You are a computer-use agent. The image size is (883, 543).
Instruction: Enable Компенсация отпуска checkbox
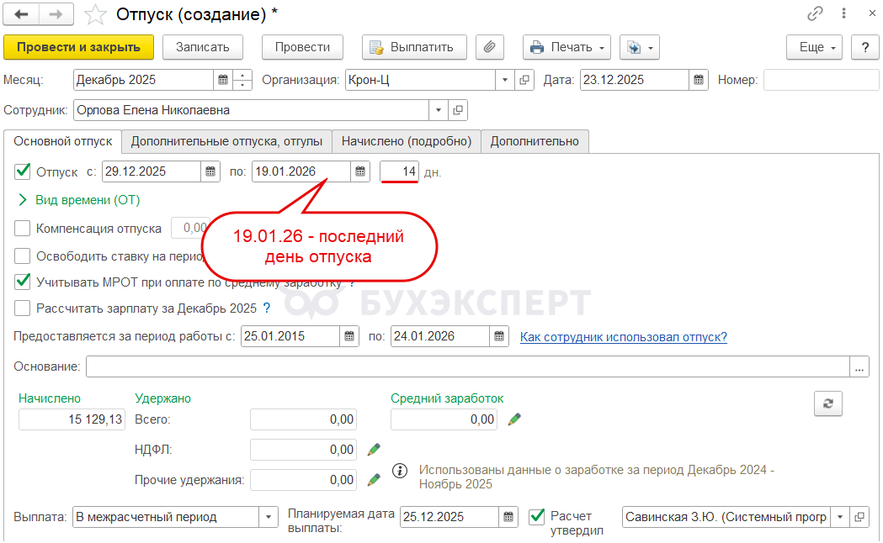23,229
